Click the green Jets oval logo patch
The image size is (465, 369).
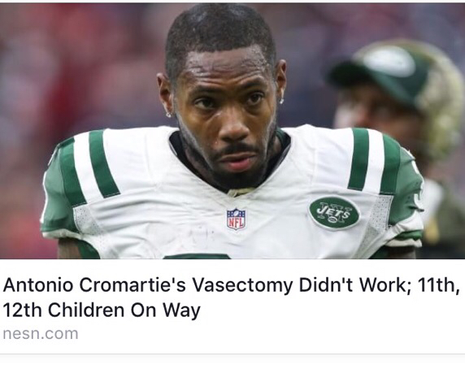tap(334, 213)
